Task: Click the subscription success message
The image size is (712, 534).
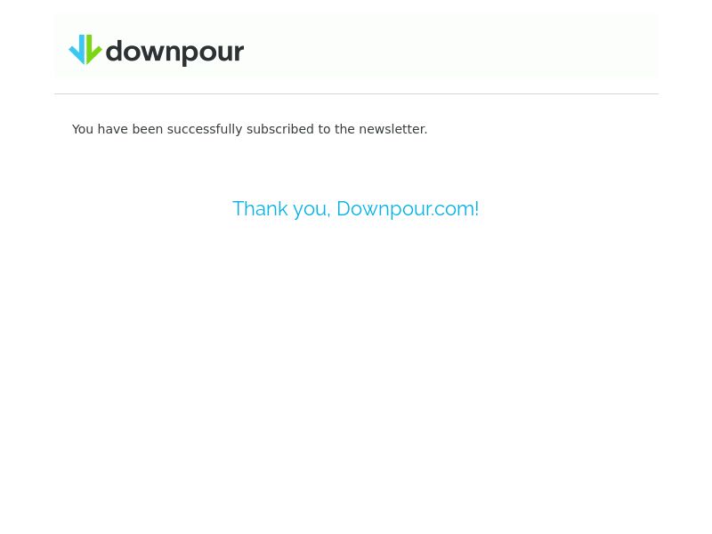Action: pyautogui.click(x=249, y=129)
